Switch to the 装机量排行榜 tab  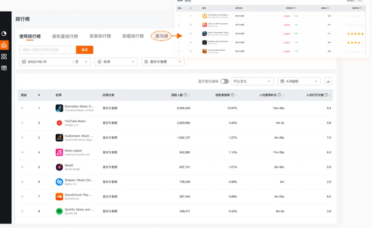click(x=65, y=36)
